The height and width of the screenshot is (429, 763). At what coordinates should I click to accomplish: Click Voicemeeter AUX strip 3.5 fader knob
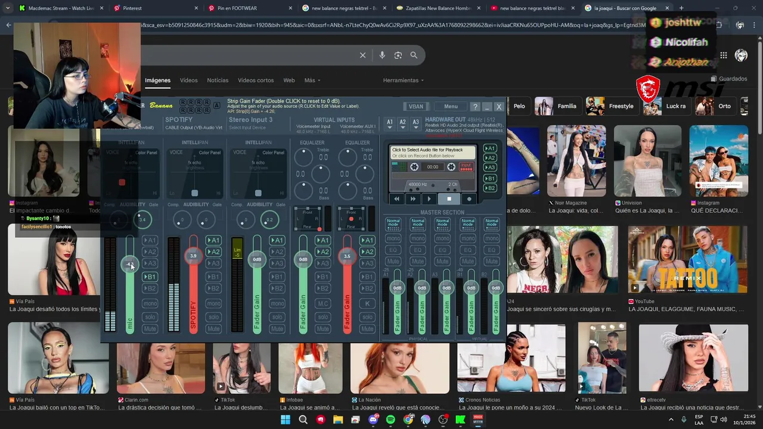[x=348, y=256]
